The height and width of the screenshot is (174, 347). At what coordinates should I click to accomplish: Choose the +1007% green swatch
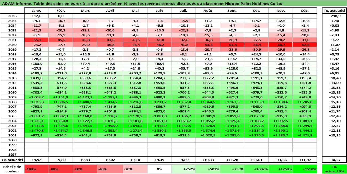click(256, 169)
